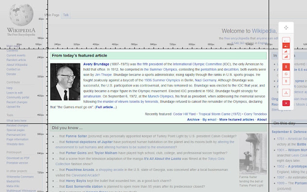The width and height of the screenshot is (307, 192).
Task: Select the lowest level bar icon in ruler panel
Action: tap(286, 40)
